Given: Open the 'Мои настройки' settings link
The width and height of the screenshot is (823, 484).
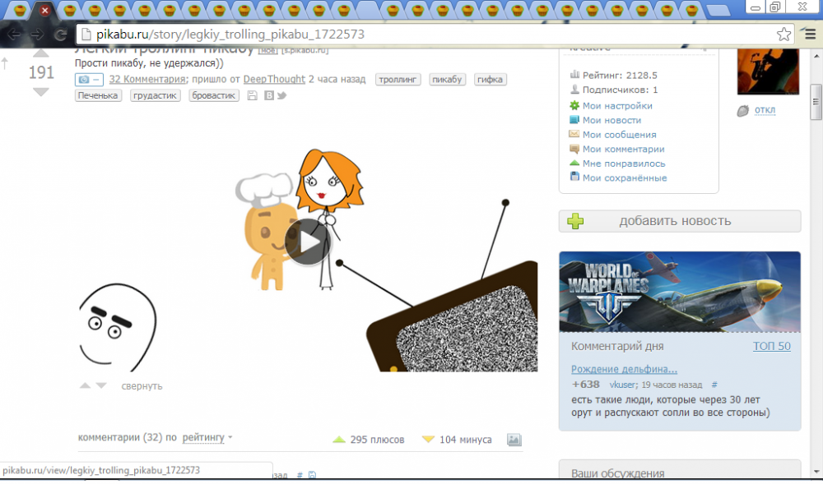Looking at the screenshot, I should click(x=617, y=106).
